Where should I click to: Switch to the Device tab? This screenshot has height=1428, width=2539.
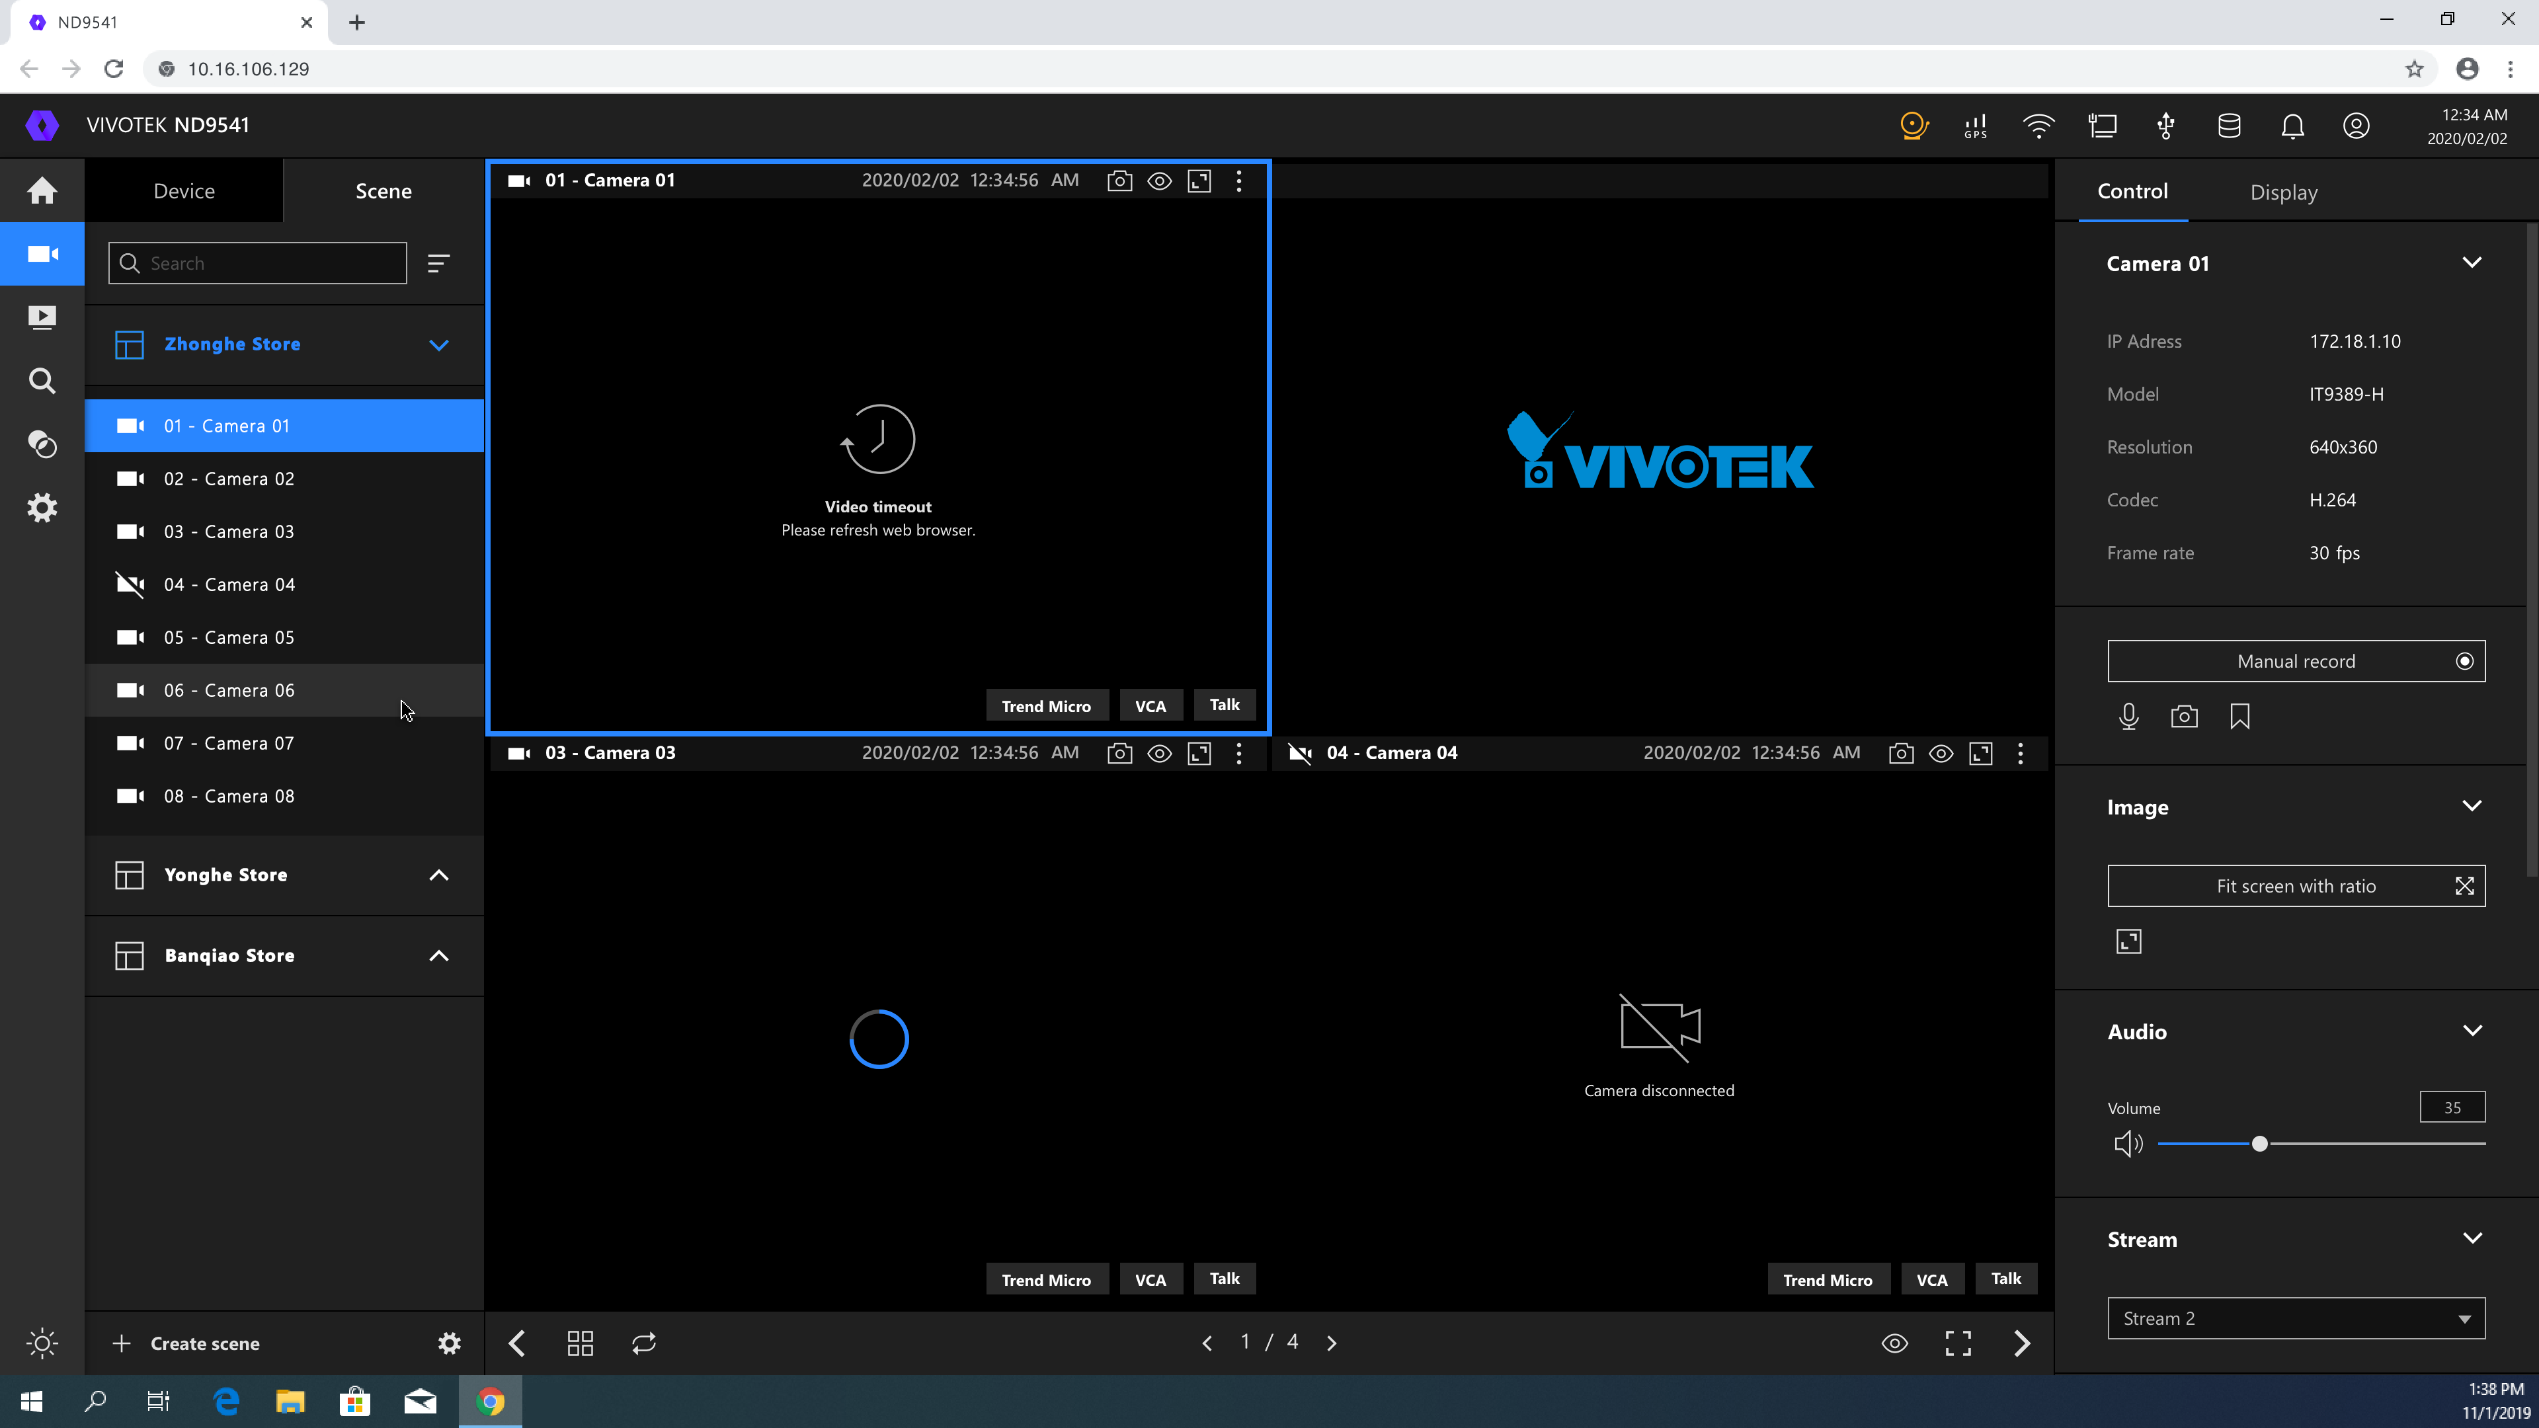(183, 191)
